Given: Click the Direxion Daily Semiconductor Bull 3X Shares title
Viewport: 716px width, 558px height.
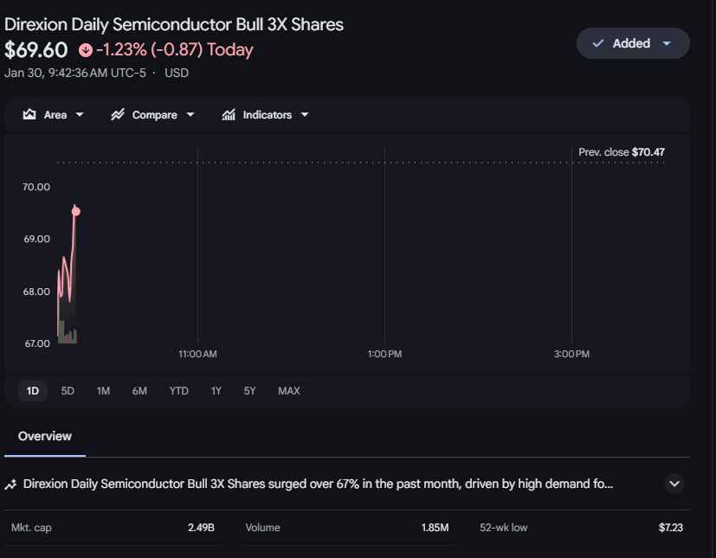Looking at the screenshot, I should [174, 24].
